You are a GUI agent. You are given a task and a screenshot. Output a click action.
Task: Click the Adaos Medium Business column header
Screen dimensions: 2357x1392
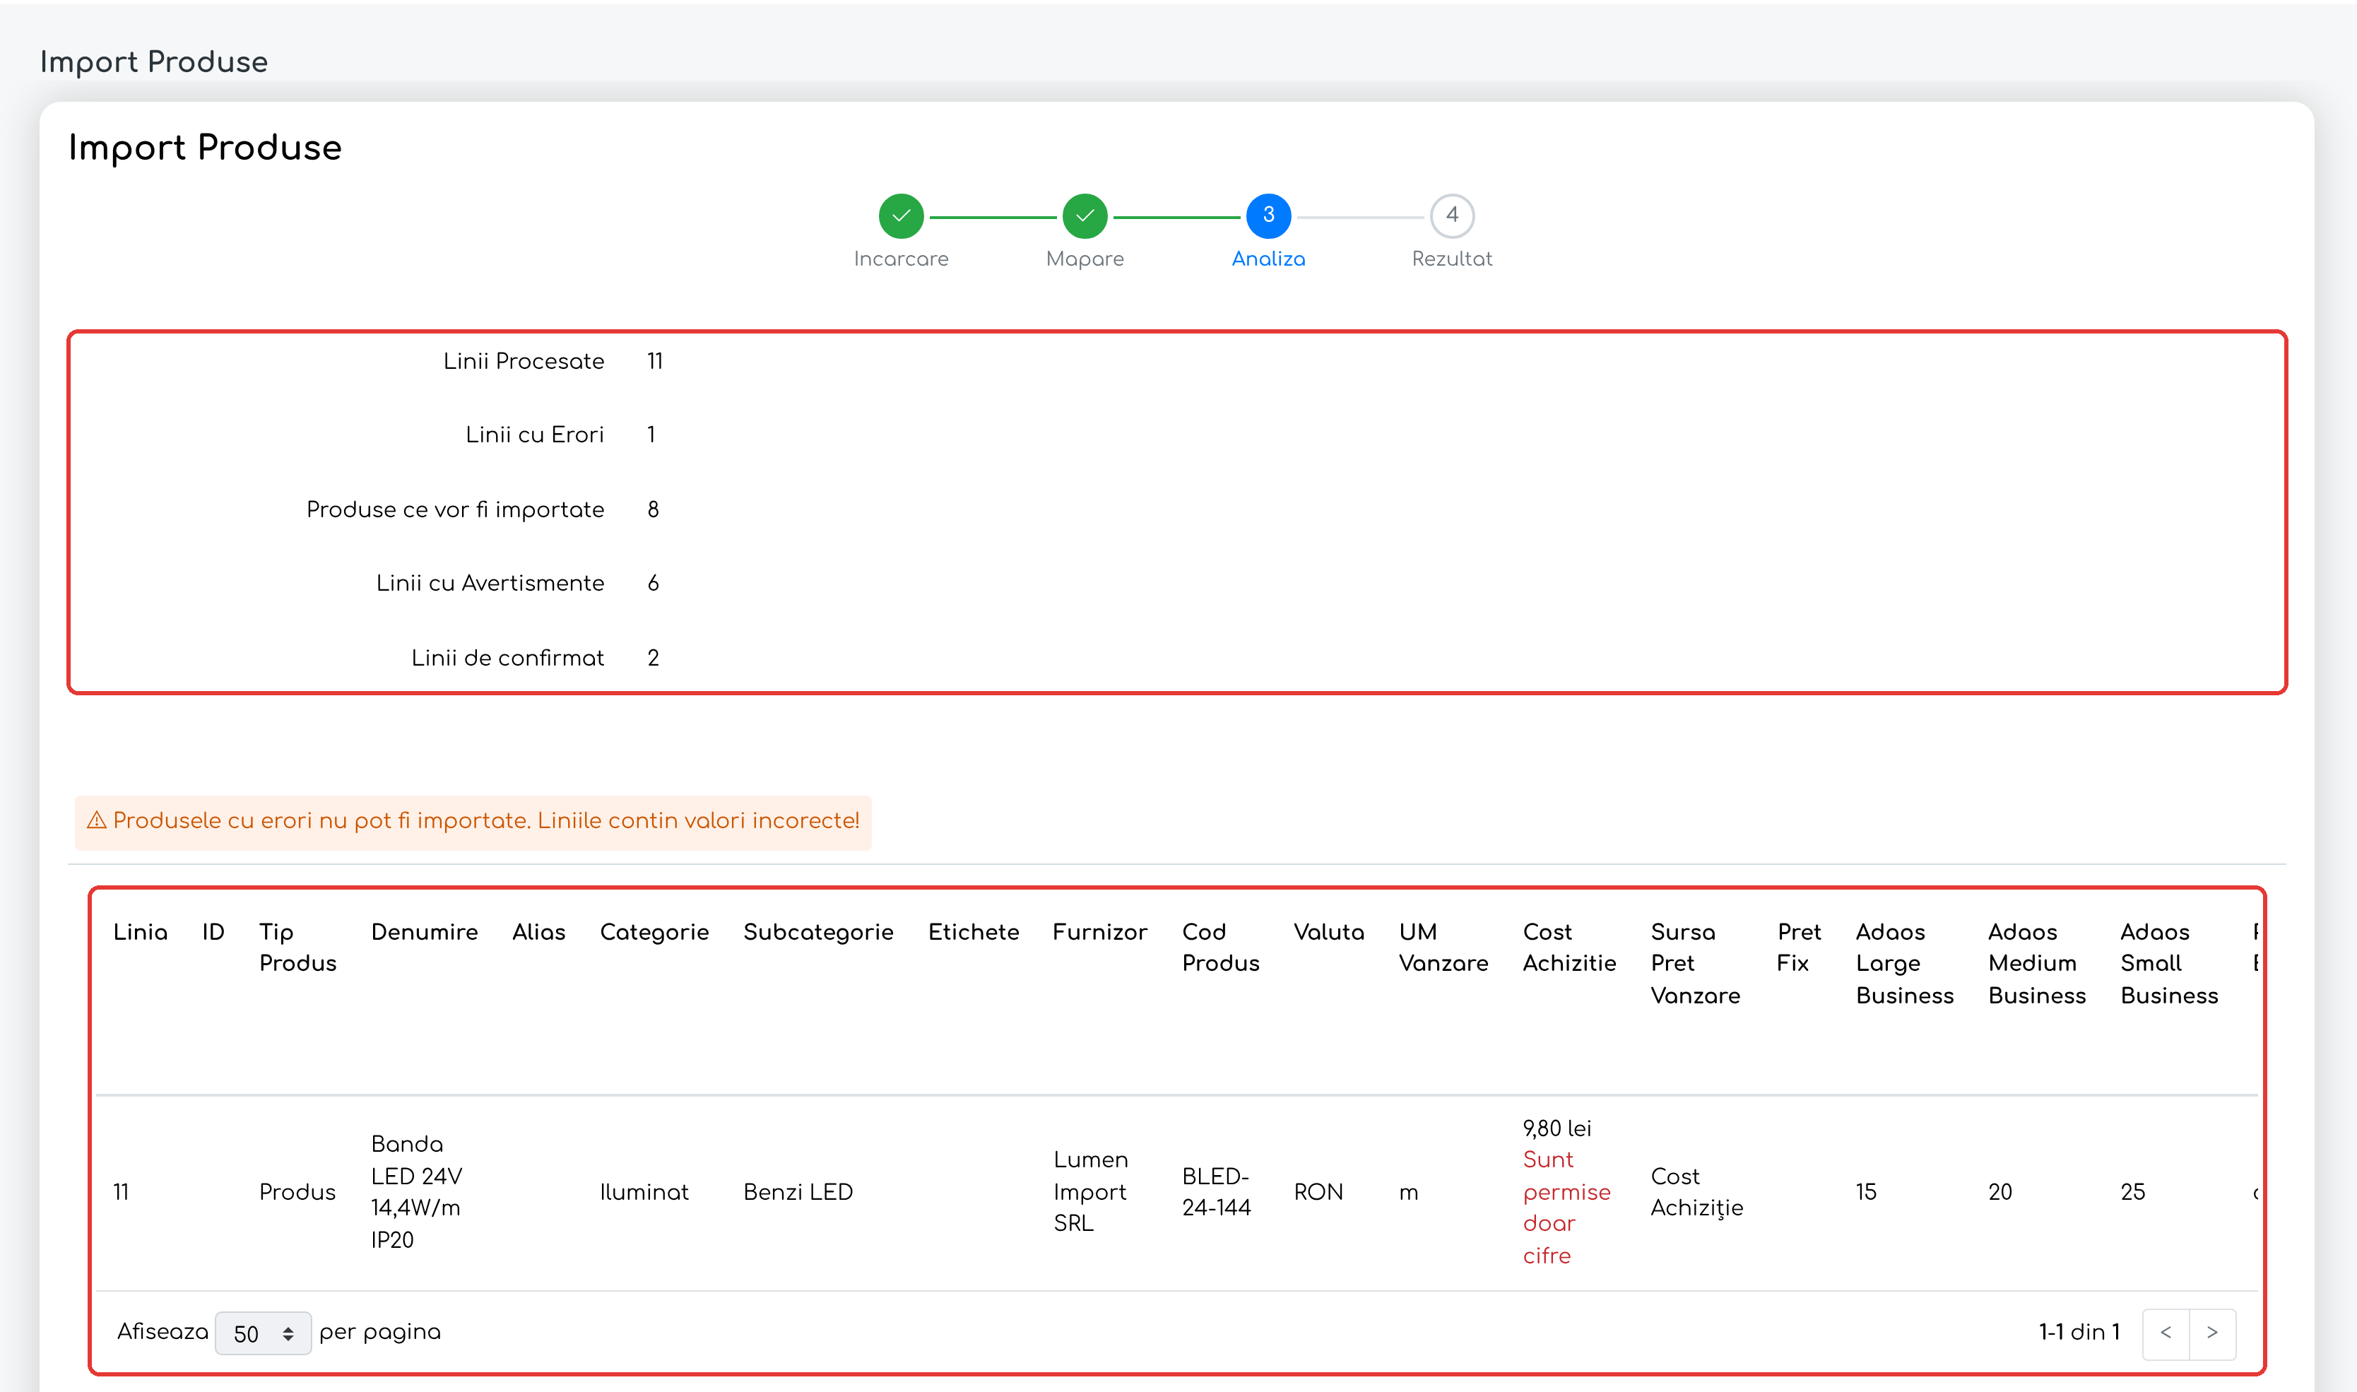click(x=2036, y=963)
